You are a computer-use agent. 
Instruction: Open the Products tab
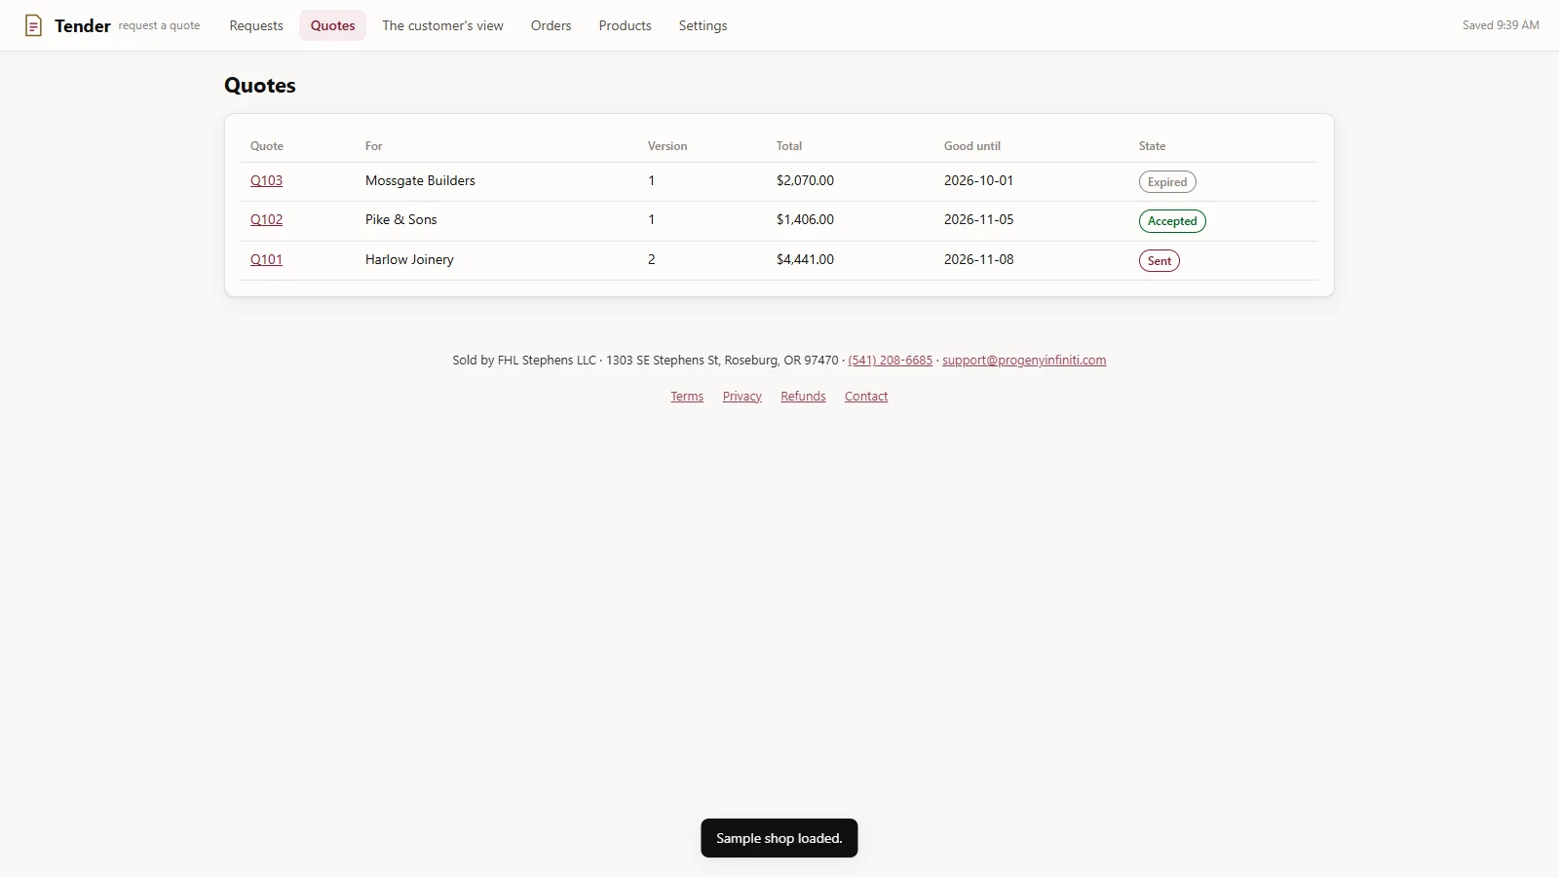625,25
